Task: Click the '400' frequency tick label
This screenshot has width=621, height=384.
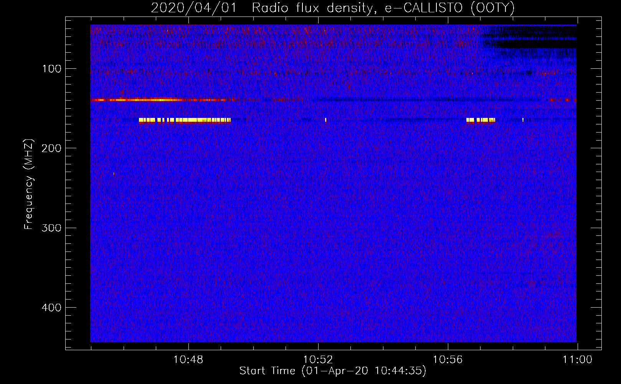Action: (51, 308)
